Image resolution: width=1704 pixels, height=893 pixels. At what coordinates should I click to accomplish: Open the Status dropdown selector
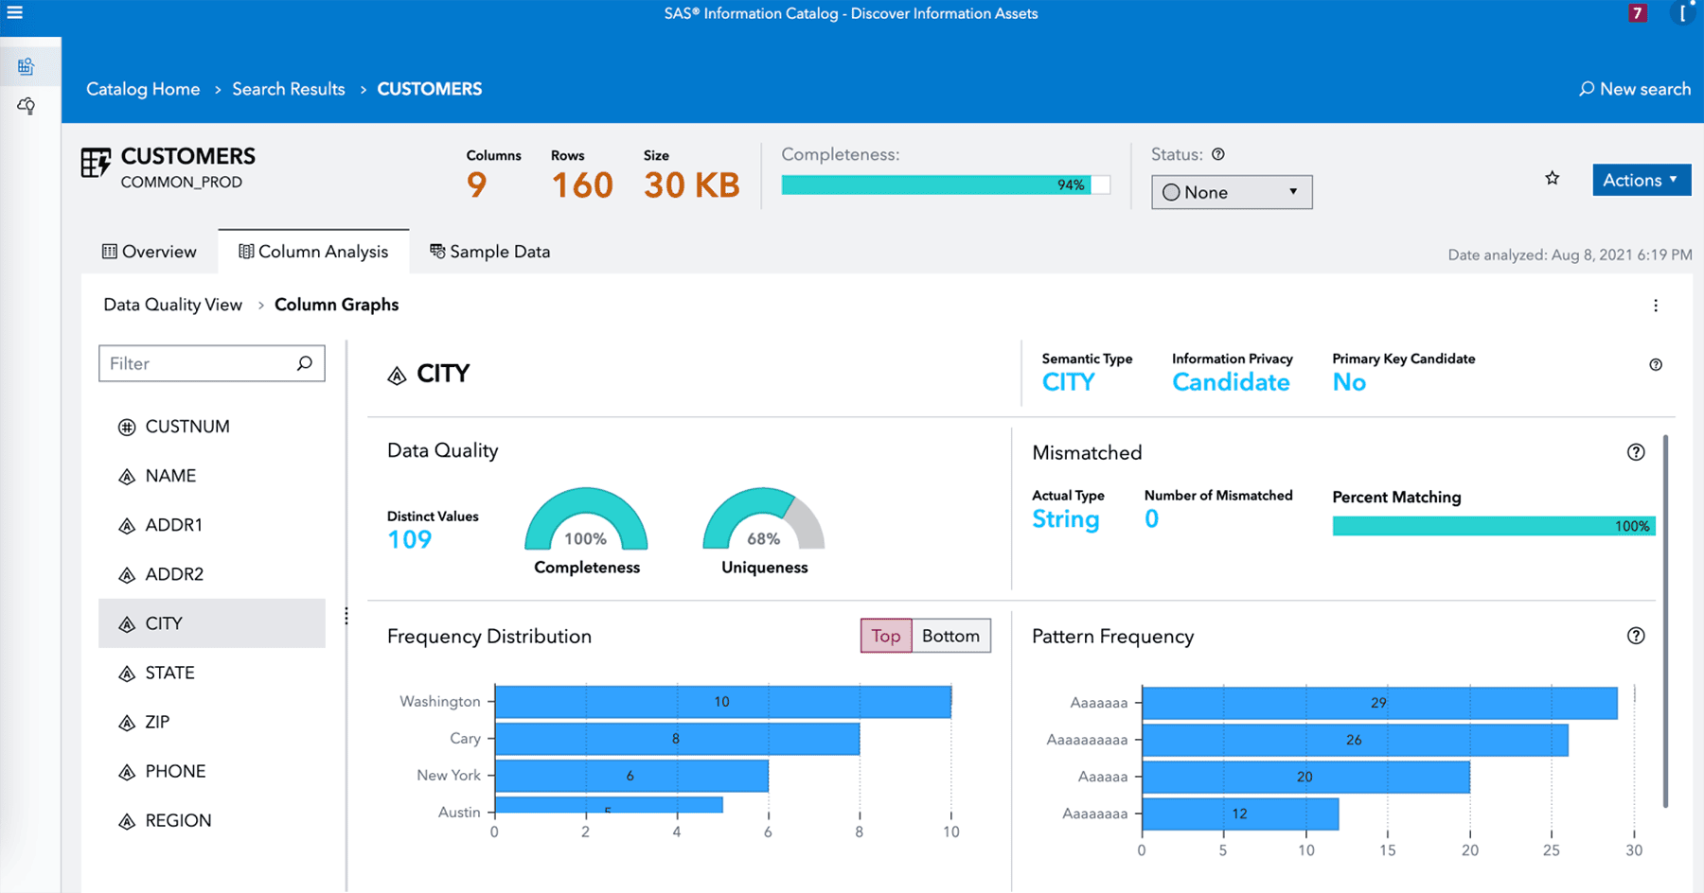click(1293, 192)
